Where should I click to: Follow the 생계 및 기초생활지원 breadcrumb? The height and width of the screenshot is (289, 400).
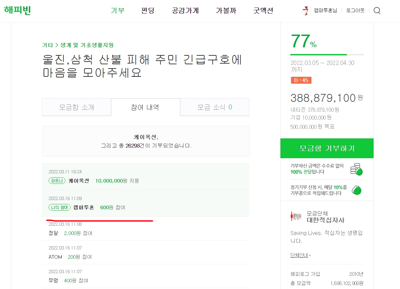87,45
